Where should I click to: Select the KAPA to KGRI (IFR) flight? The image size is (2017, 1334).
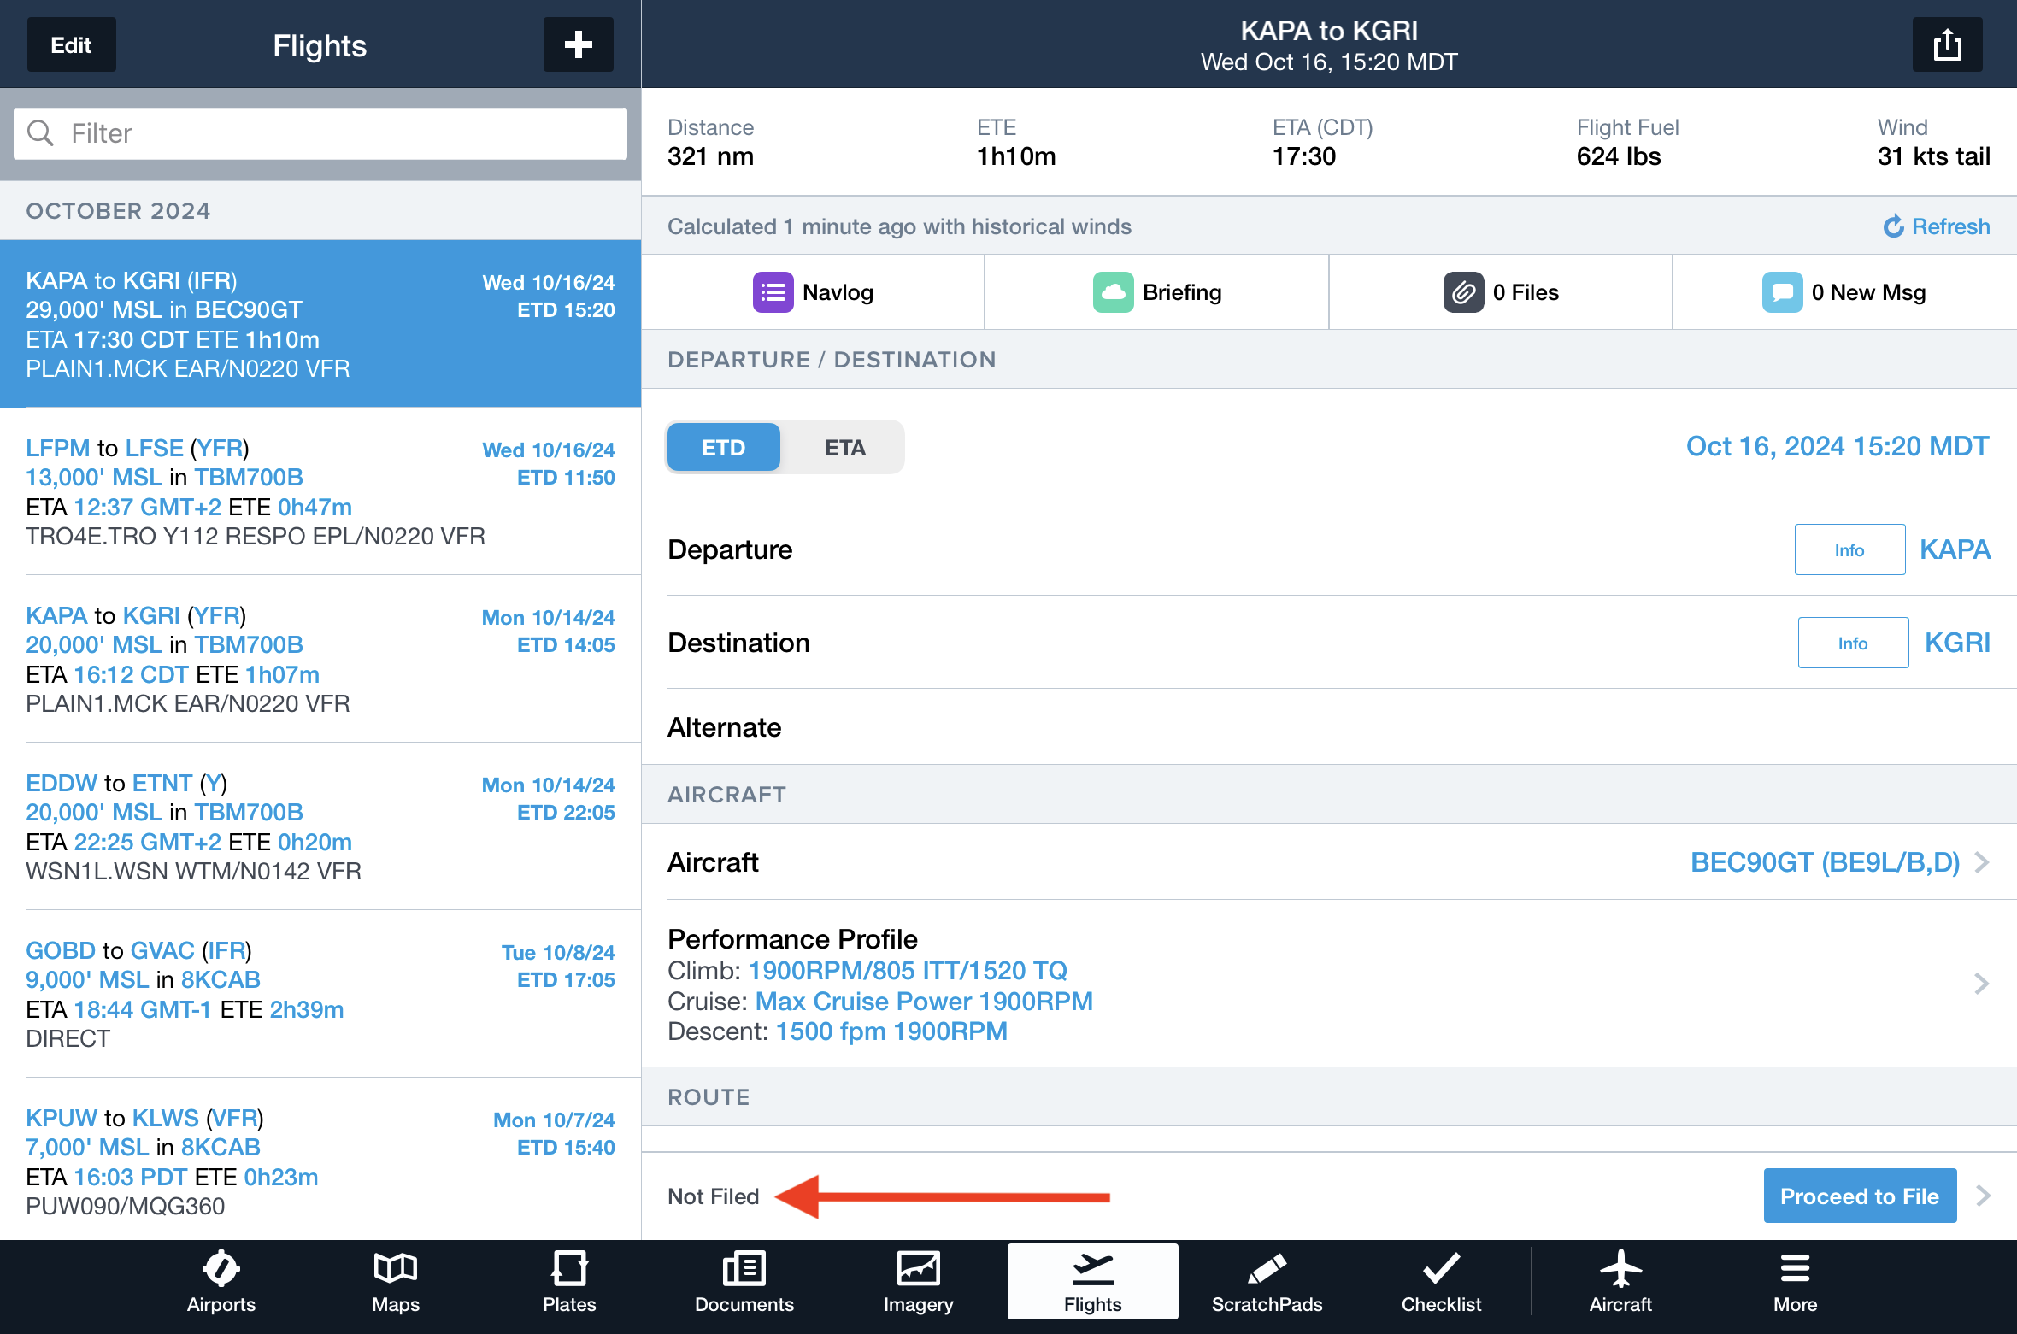320,324
